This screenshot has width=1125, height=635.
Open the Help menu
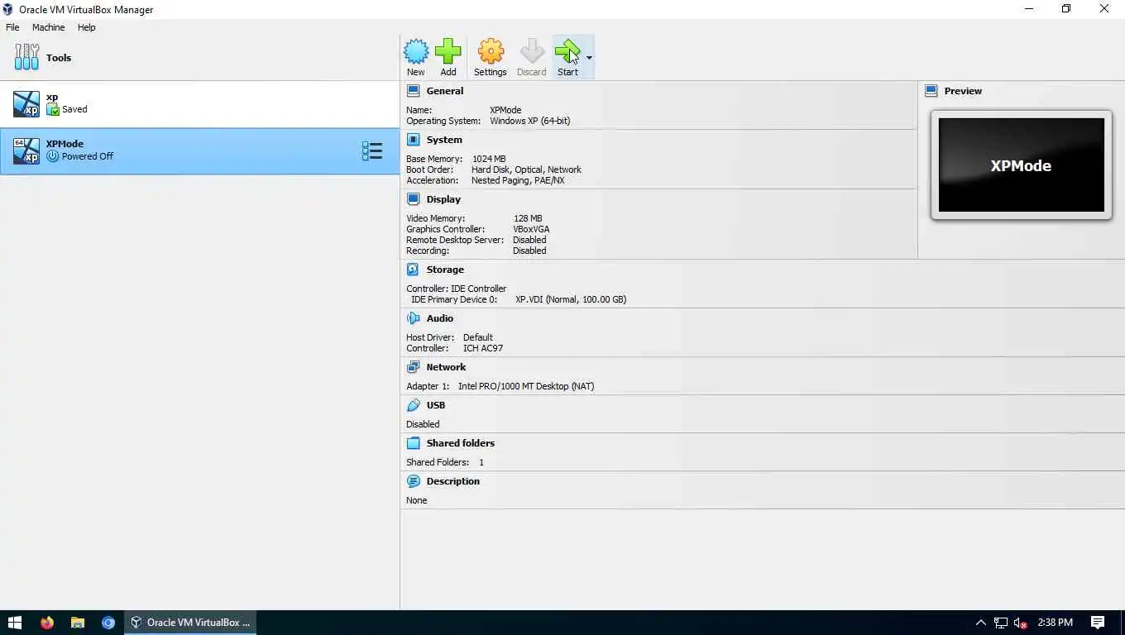(87, 27)
